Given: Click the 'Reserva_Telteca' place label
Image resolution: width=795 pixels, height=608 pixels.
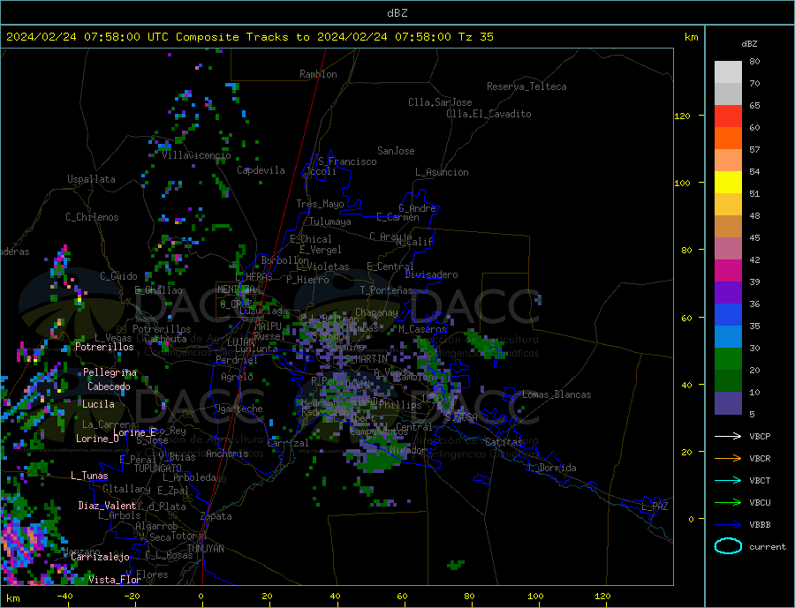Looking at the screenshot, I should 526,86.
